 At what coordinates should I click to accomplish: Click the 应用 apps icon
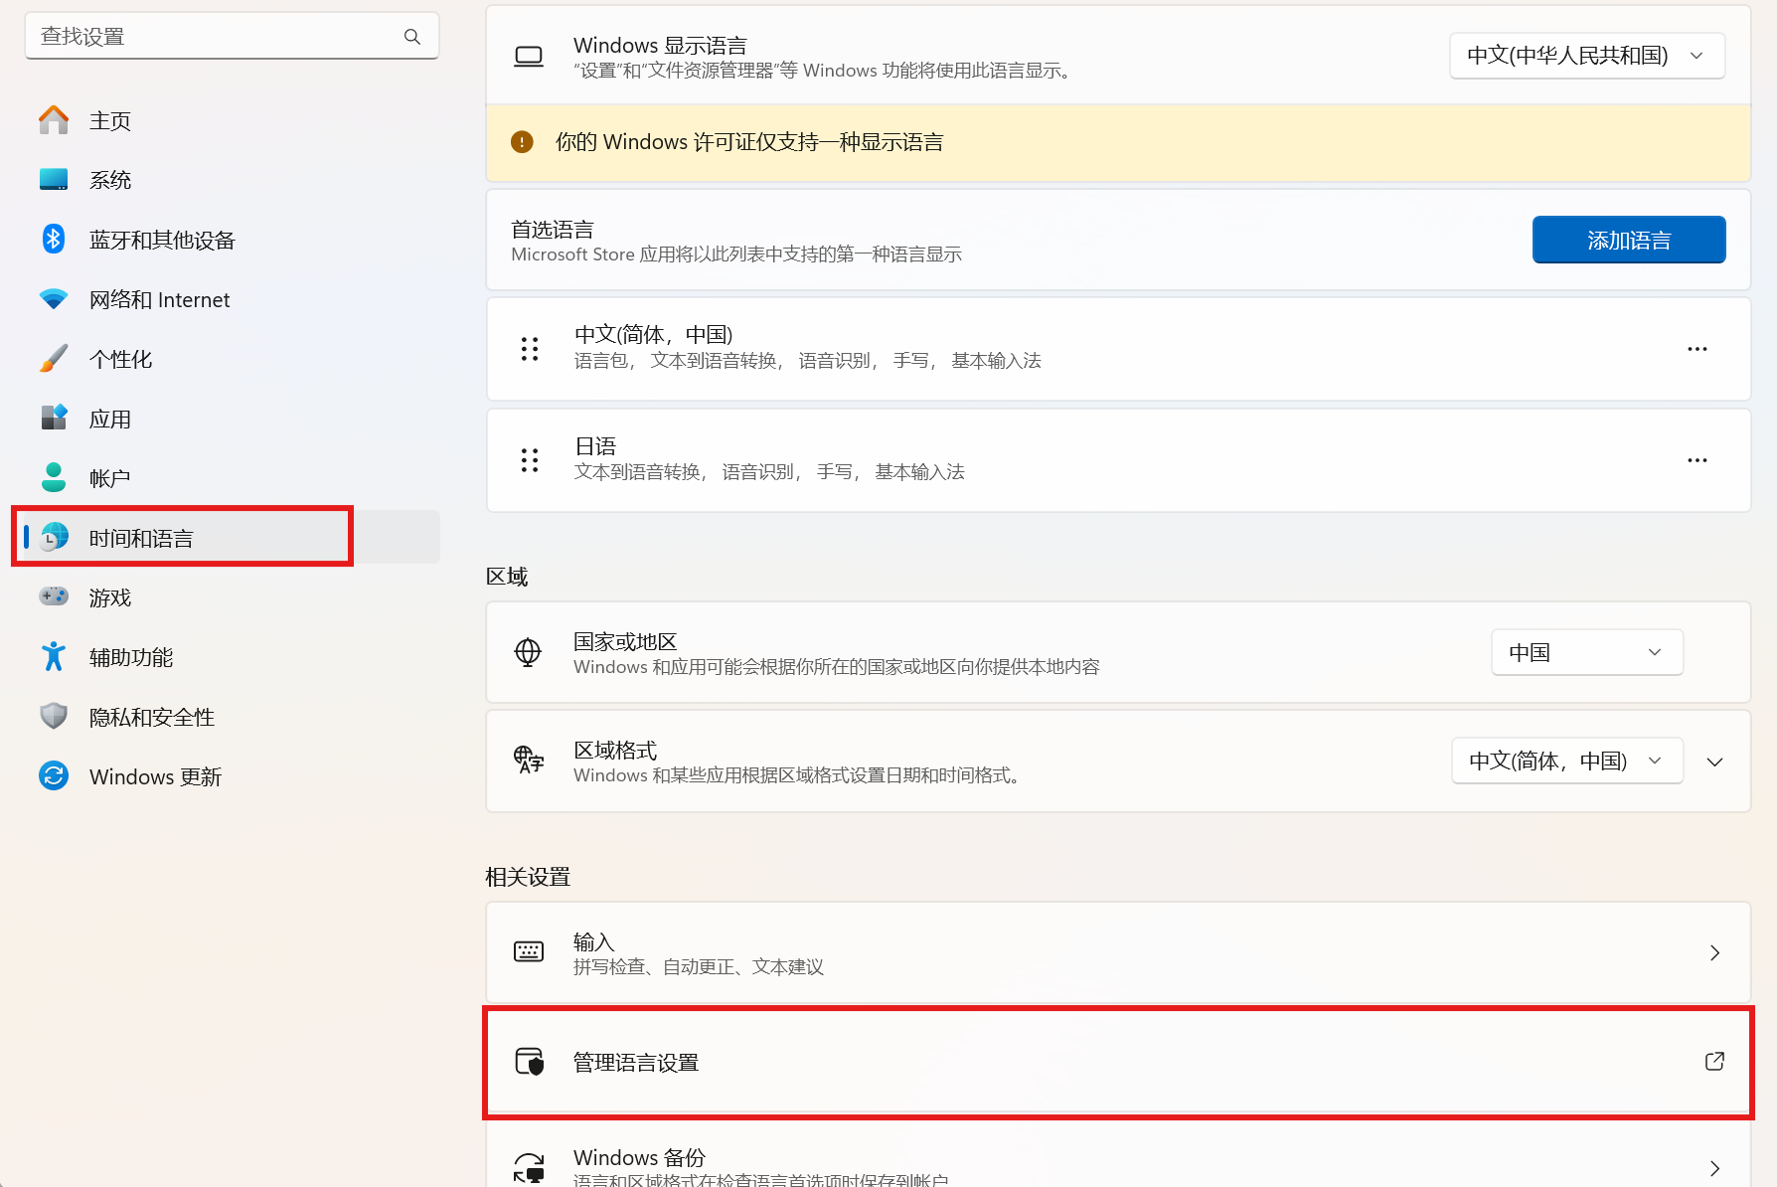click(x=54, y=419)
